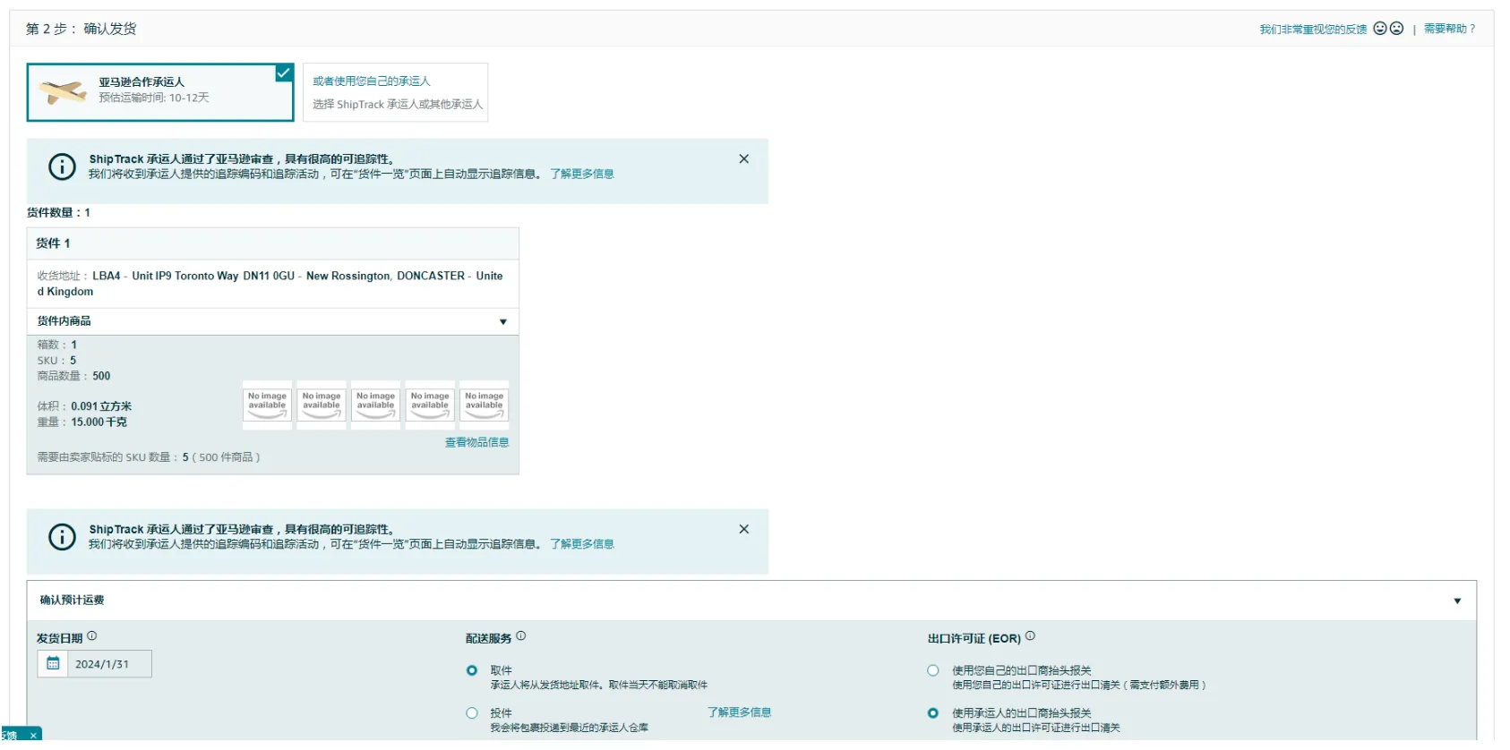Viewport: 1510px width, 750px height.
Task: Click the fifth No image available thumbnail
Action: pyautogui.click(x=484, y=405)
